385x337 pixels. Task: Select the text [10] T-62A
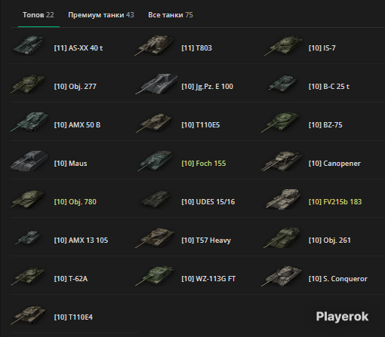click(x=71, y=279)
